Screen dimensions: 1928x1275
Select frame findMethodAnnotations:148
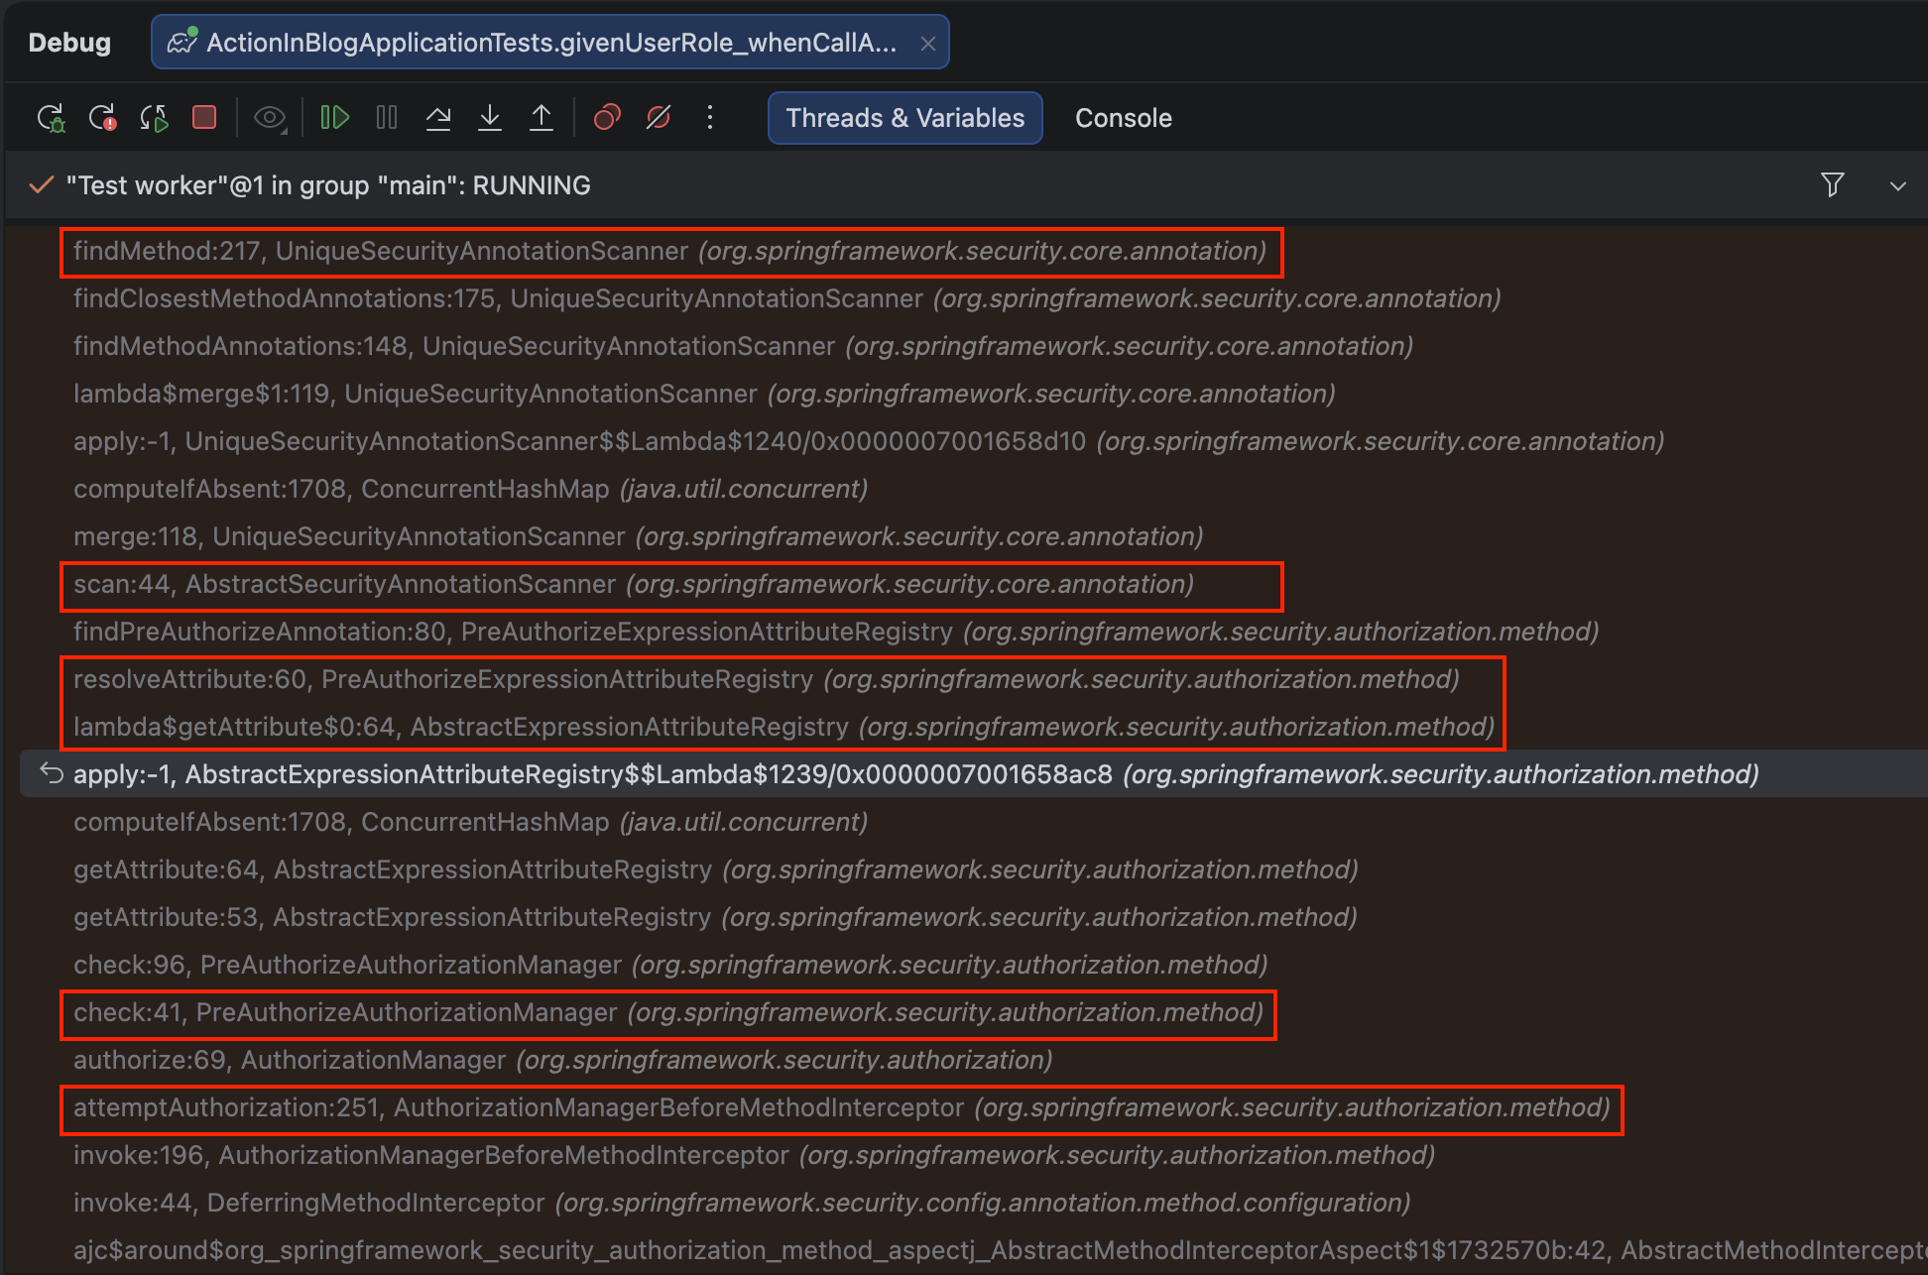pos(744,346)
